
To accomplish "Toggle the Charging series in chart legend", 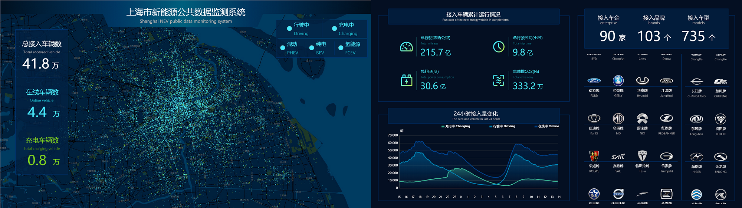I will click(x=456, y=126).
